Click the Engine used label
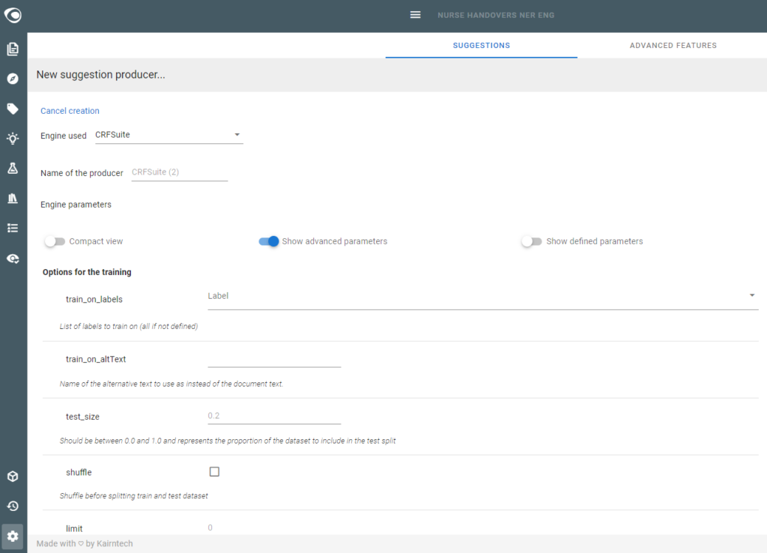 point(63,136)
